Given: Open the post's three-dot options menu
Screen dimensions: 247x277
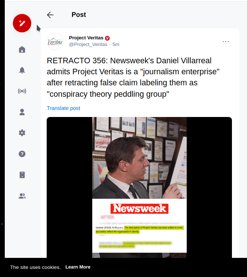Looking at the screenshot, I should [226, 42].
